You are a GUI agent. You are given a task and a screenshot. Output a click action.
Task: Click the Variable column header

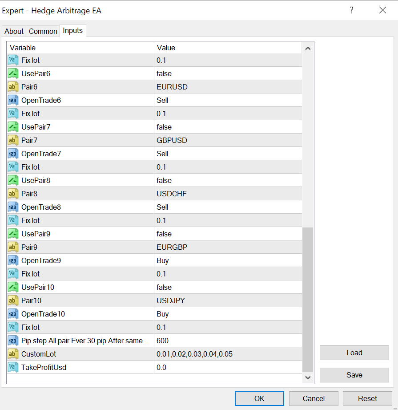click(80, 48)
